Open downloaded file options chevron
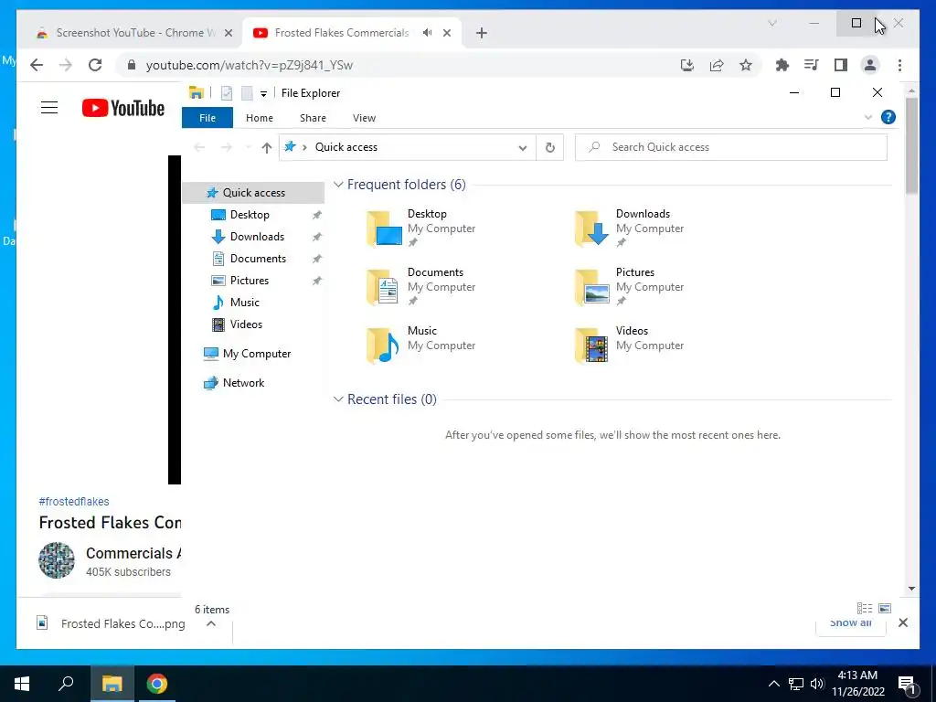 coord(211,623)
